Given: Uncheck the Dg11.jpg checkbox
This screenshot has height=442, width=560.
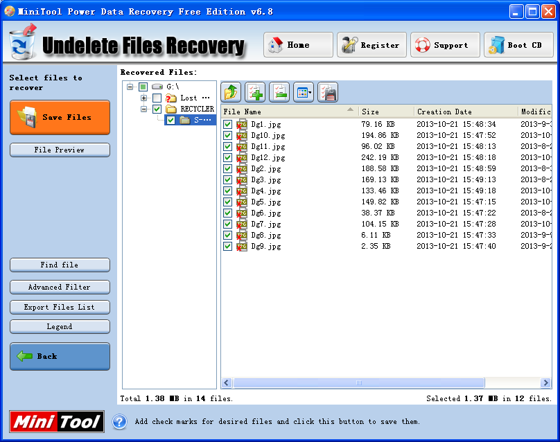Looking at the screenshot, I should (227, 146).
